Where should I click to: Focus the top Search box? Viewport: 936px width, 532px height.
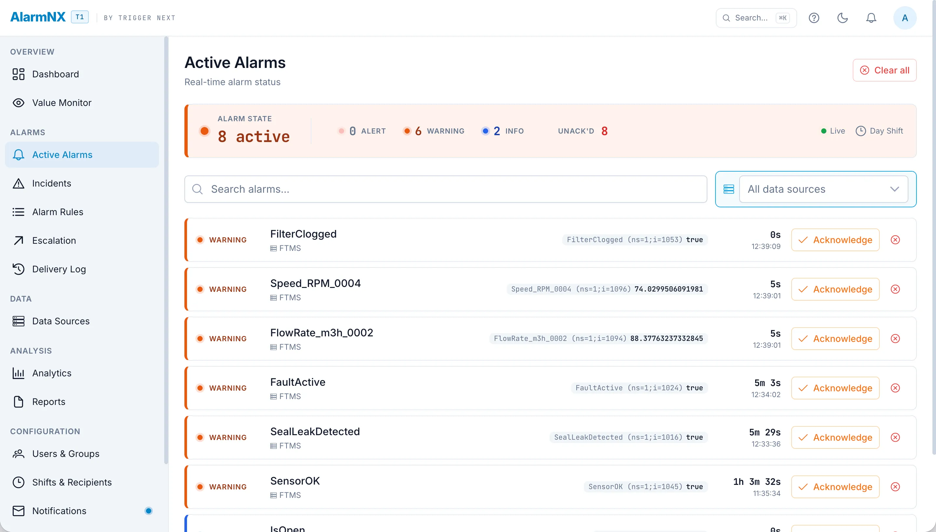click(x=756, y=18)
